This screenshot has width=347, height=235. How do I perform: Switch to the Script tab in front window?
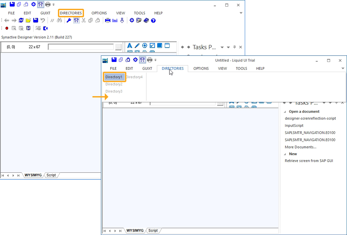click(x=153, y=231)
